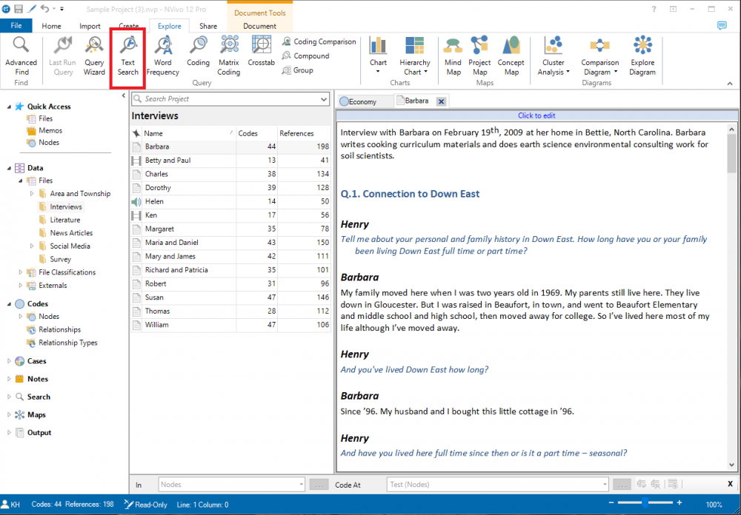
Task: Expand the File Classifications node
Action: (20, 272)
